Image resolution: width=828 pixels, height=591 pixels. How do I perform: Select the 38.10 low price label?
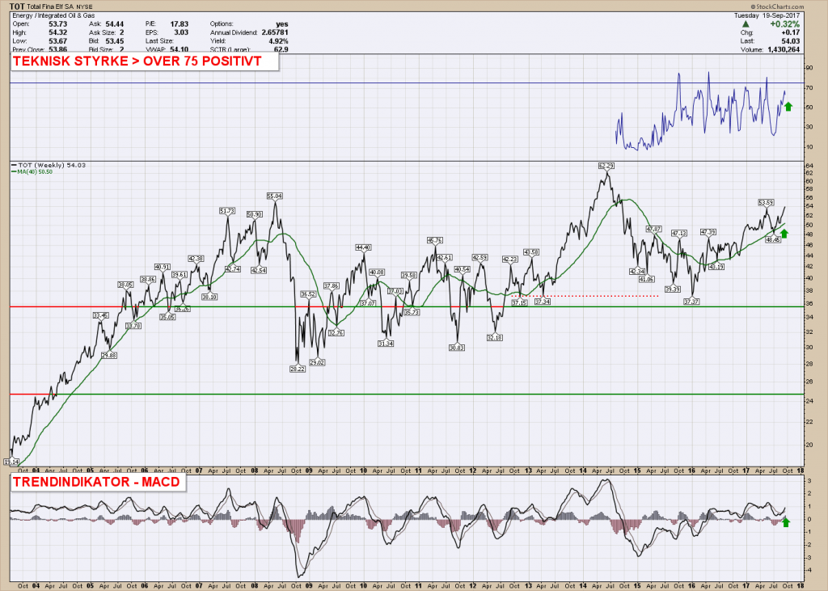click(209, 297)
